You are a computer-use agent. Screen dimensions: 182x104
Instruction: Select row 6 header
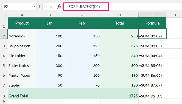coord(4,73)
